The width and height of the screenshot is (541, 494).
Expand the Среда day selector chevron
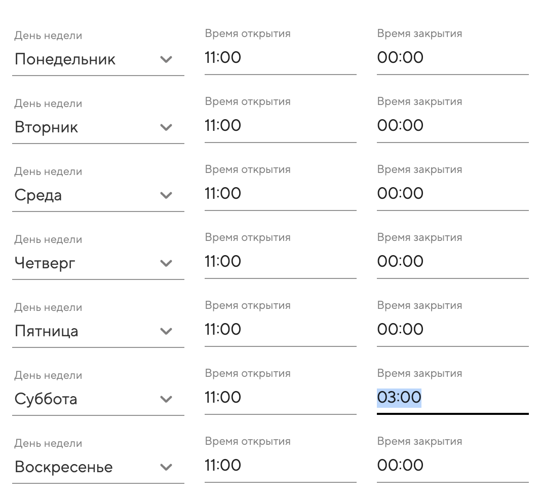coord(166,195)
